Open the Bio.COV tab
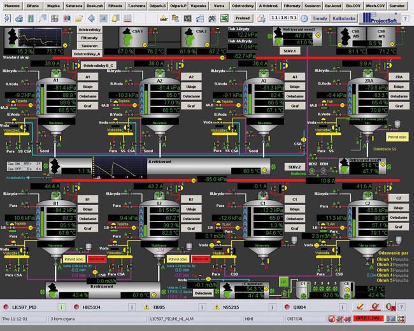414x331 pixels. coord(353,6)
